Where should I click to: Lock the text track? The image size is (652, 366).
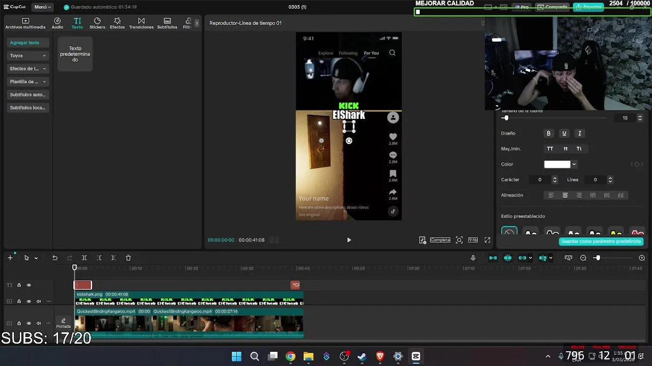pyautogui.click(x=19, y=285)
